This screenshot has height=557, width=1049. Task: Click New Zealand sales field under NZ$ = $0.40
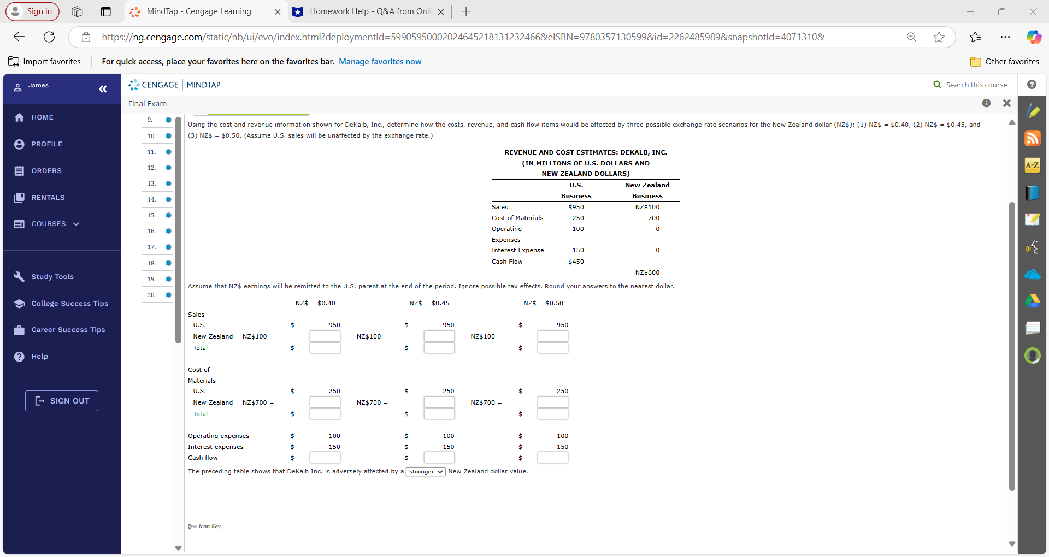(325, 336)
